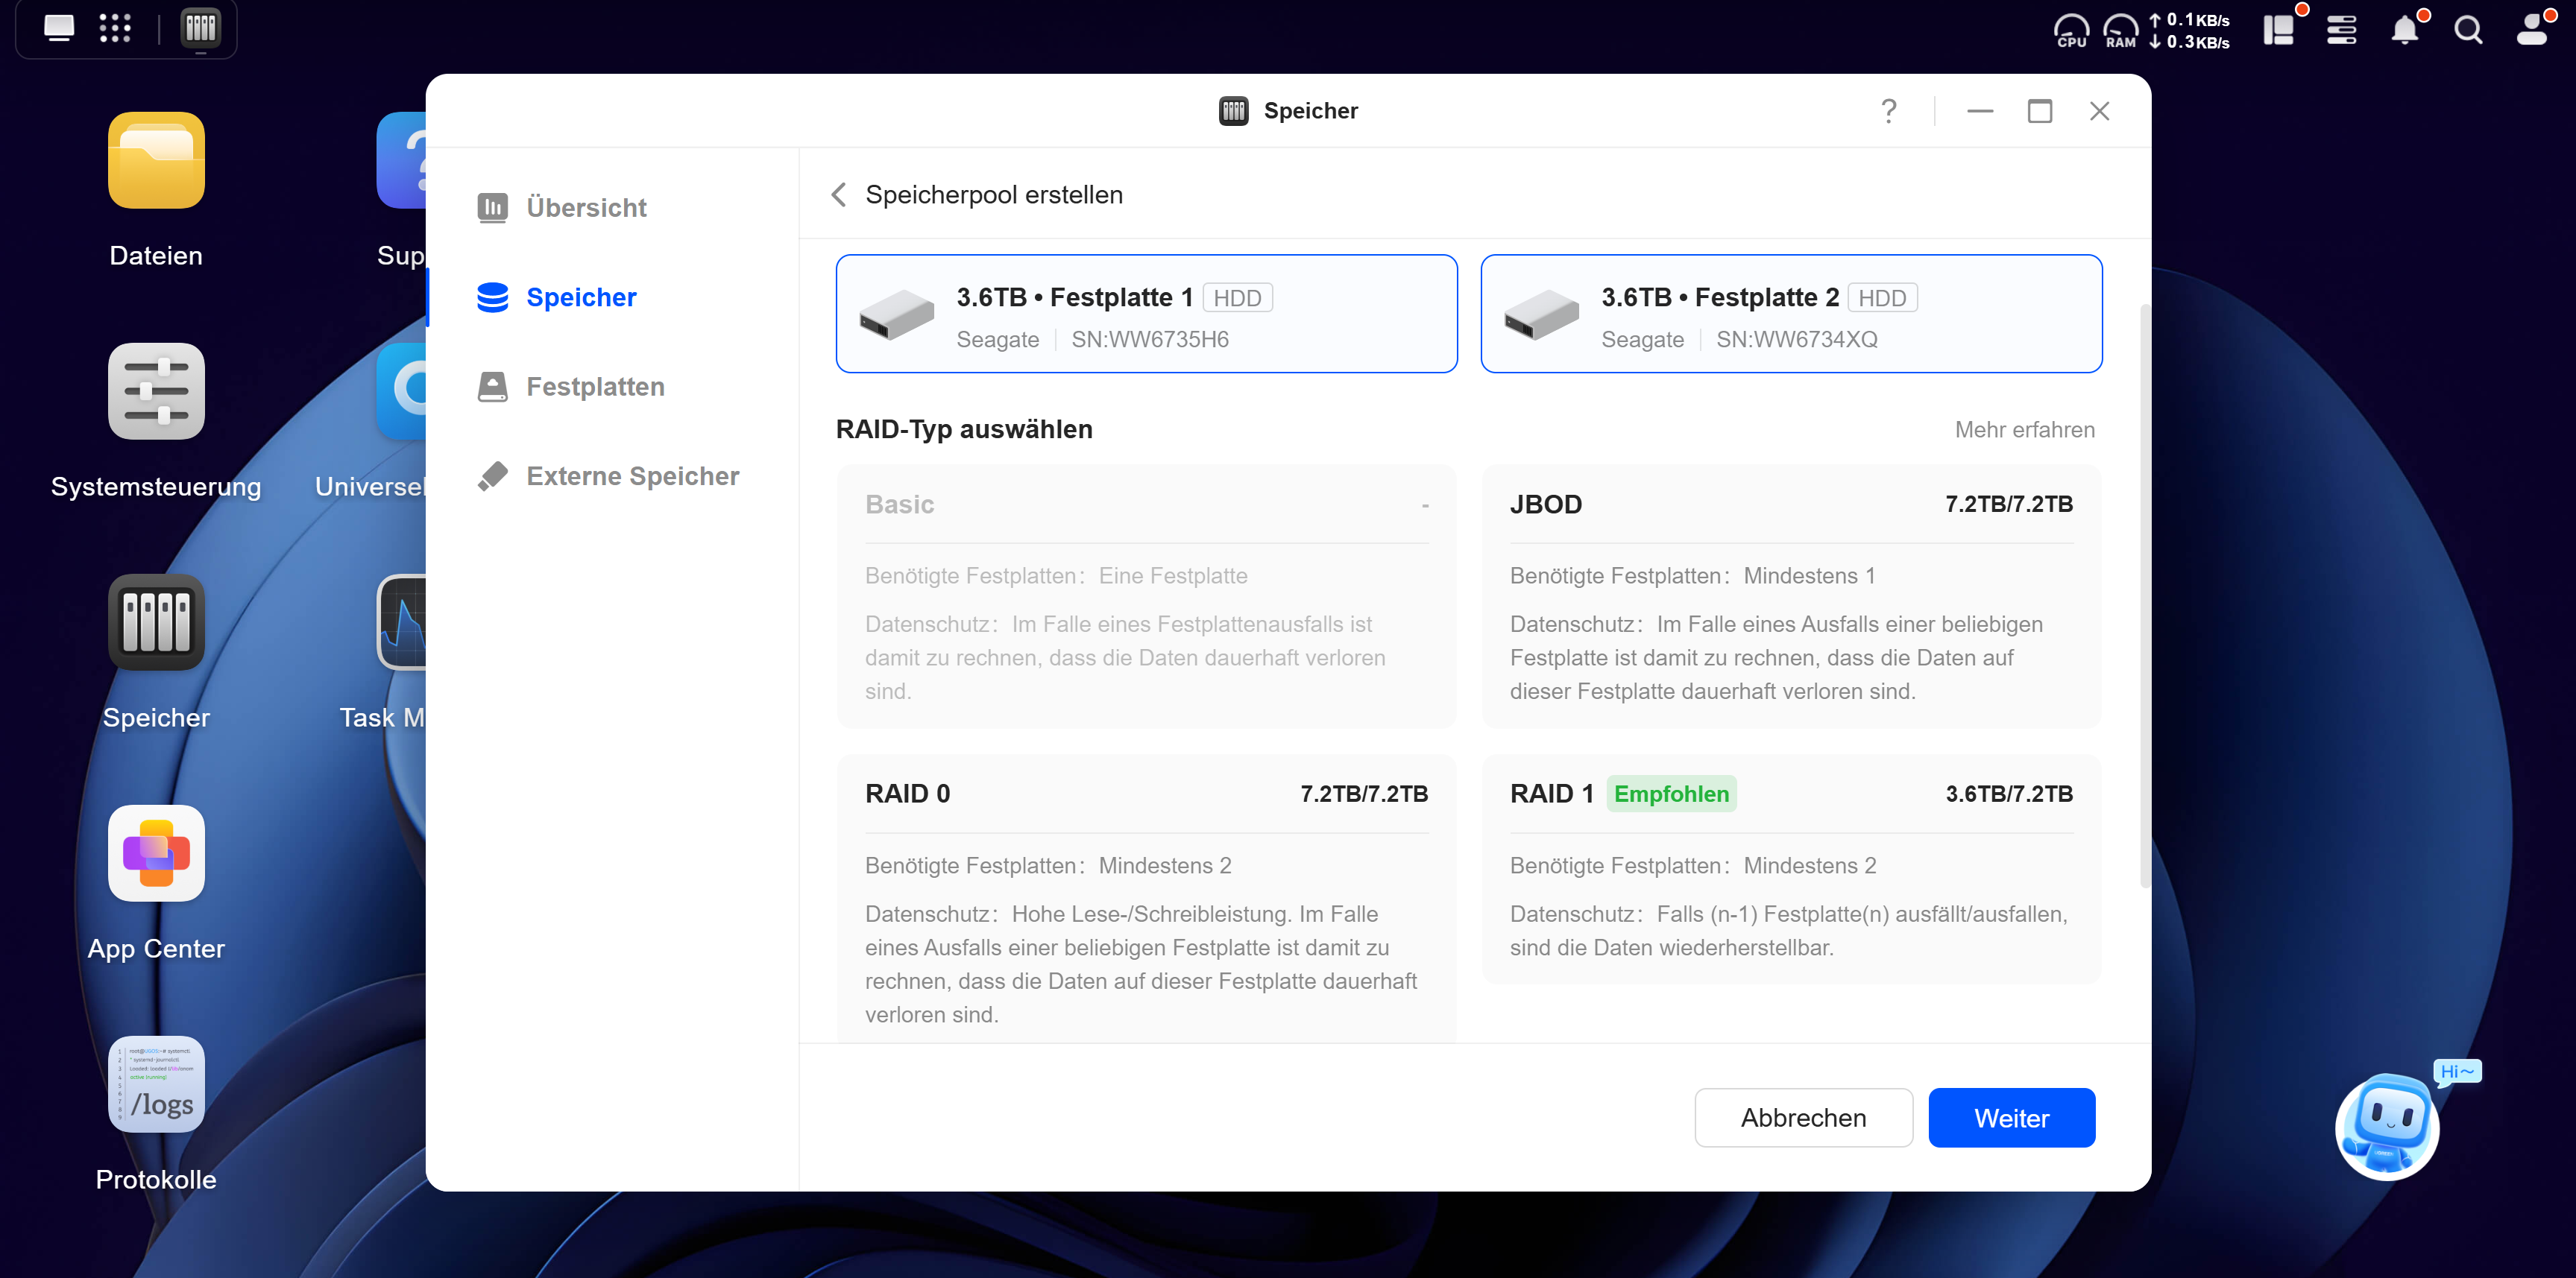
Task: Open the search magnifier in top bar
Action: [x=2468, y=30]
